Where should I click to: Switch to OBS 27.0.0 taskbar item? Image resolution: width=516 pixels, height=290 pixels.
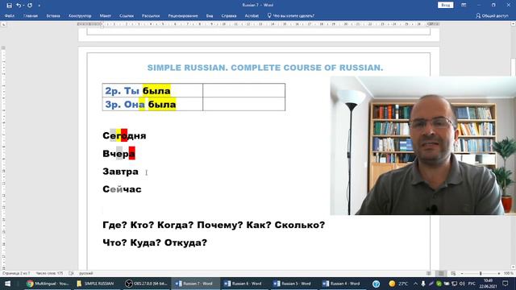click(147, 284)
